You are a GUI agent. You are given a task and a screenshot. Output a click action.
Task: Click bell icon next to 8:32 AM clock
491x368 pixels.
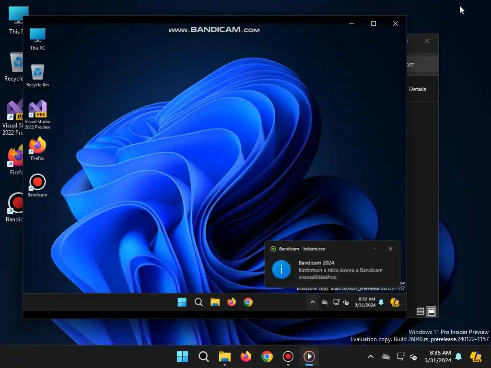pyautogui.click(x=381, y=302)
